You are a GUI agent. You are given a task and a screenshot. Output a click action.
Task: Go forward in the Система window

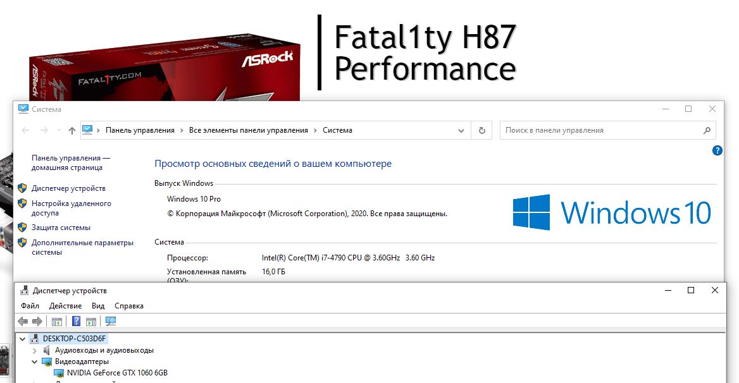point(44,130)
